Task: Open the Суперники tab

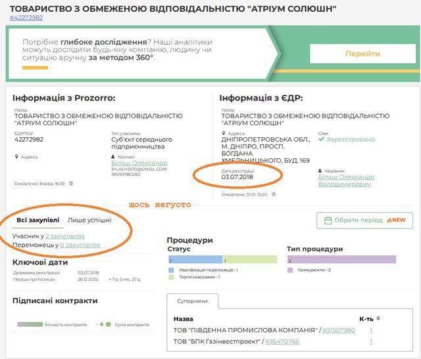Action: coord(191,301)
